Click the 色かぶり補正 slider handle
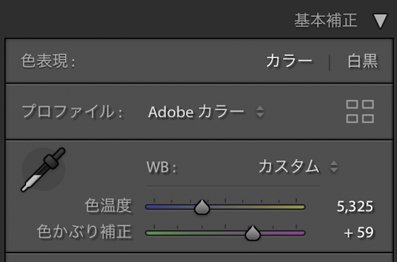 click(x=253, y=233)
